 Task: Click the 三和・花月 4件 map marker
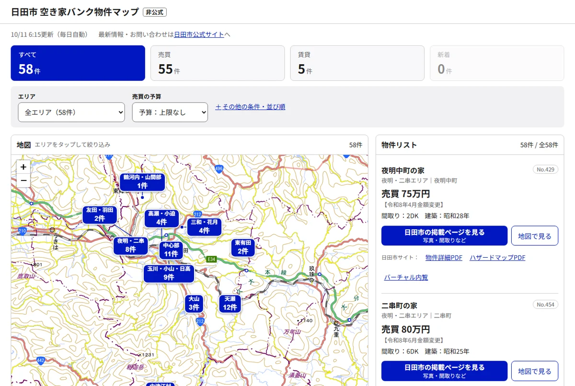click(x=204, y=227)
